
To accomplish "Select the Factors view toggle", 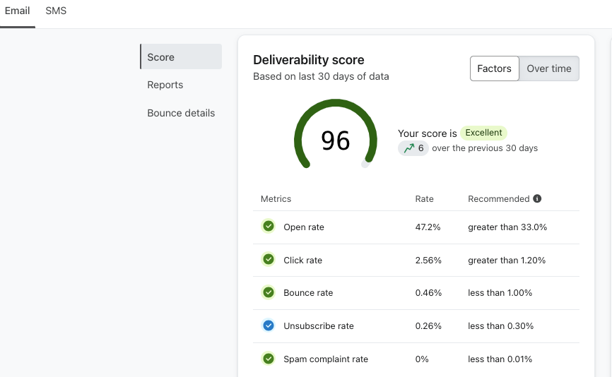I will click(x=494, y=68).
